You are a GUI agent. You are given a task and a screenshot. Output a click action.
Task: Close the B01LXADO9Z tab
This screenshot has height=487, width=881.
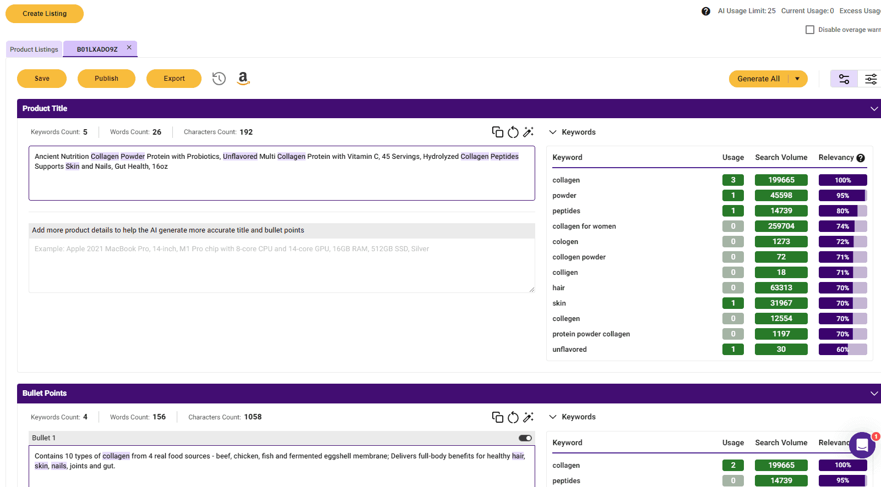tap(129, 48)
